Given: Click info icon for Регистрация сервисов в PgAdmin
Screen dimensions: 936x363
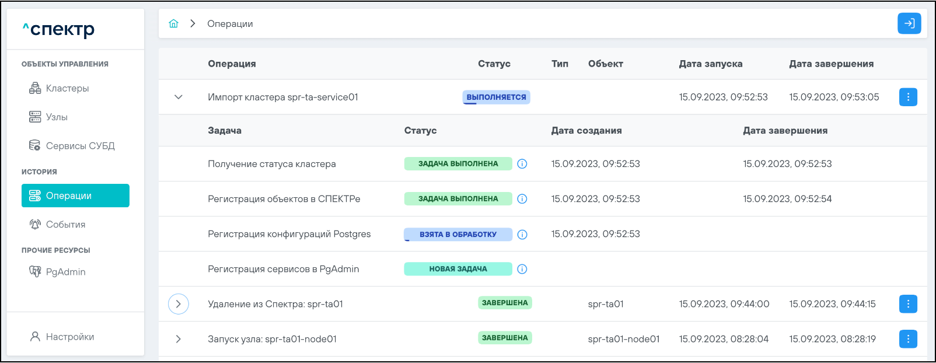Looking at the screenshot, I should coord(522,269).
